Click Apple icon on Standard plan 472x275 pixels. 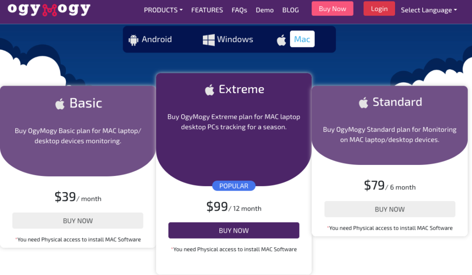tap(364, 102)
